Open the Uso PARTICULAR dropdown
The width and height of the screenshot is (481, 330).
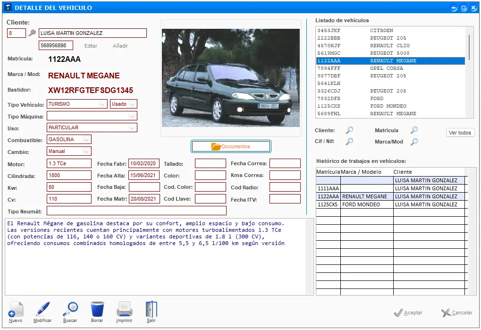[x=132, y=128]
